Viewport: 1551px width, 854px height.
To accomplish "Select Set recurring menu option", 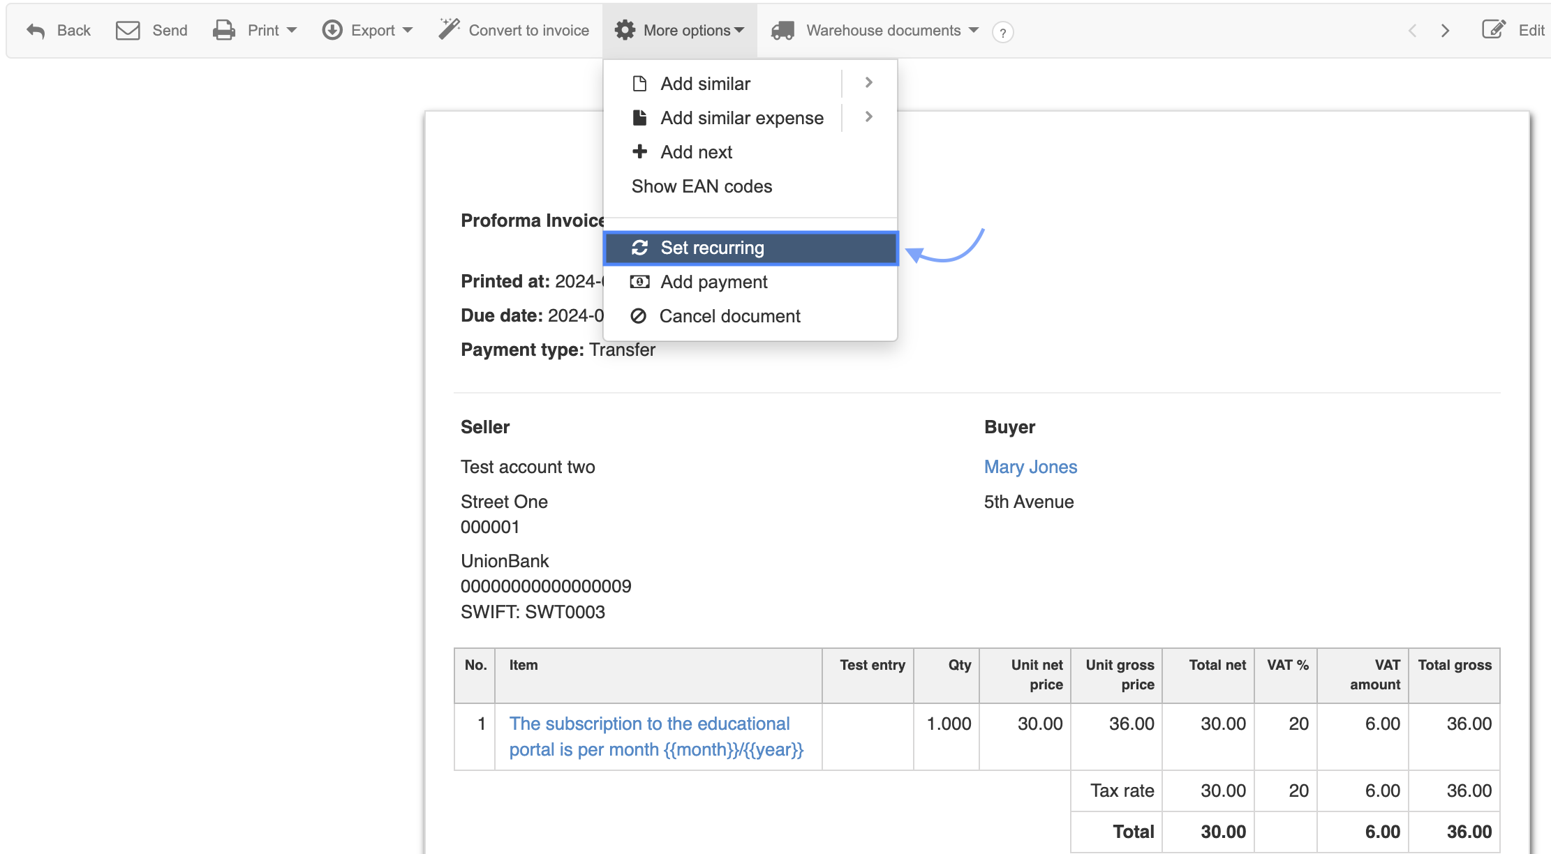I will [x=712, y=248].
